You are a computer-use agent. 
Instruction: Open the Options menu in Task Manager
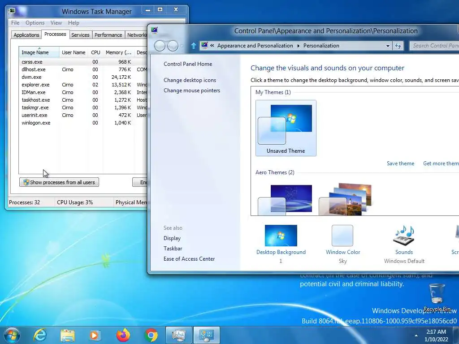coord(35,22)
